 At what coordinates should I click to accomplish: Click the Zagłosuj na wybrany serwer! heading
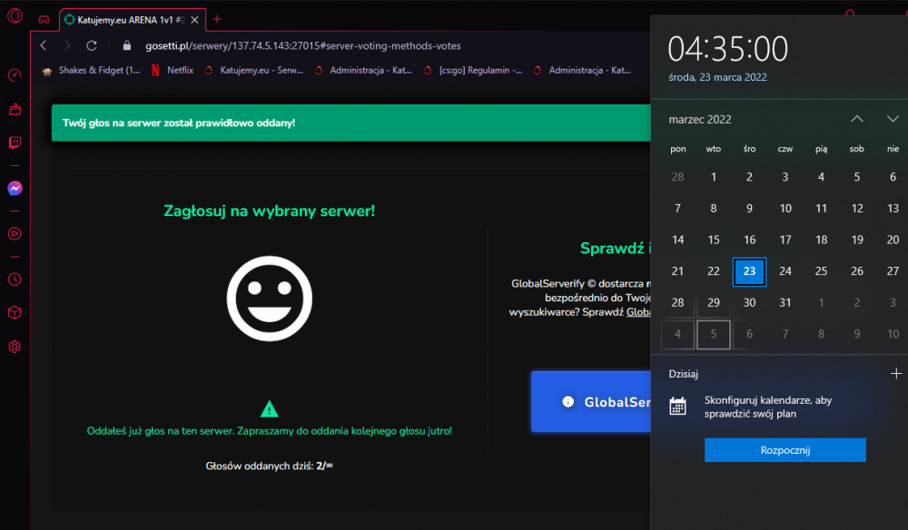(x=270, y=211)
